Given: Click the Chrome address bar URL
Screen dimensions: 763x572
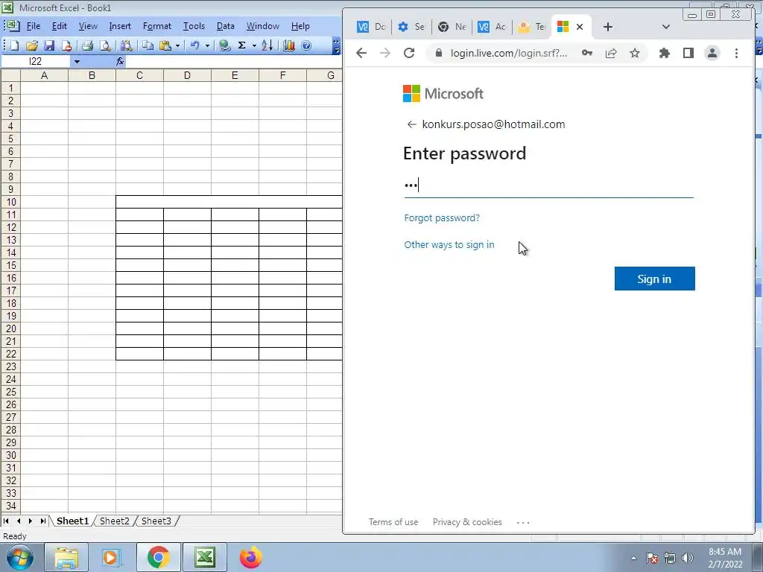Looking at the screenshot, I should [508, 53].
